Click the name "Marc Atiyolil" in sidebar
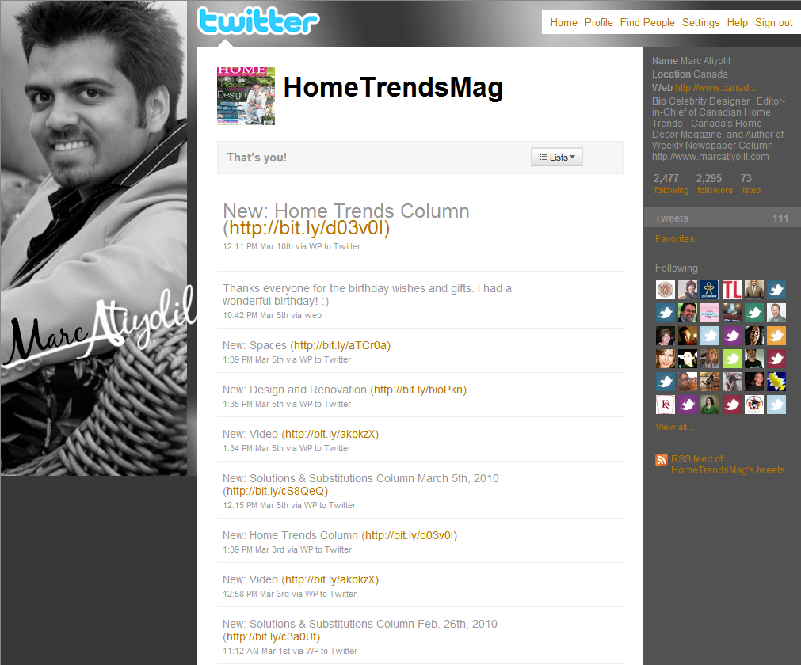This screenshot has height=665, width=801. pos(705,61)
